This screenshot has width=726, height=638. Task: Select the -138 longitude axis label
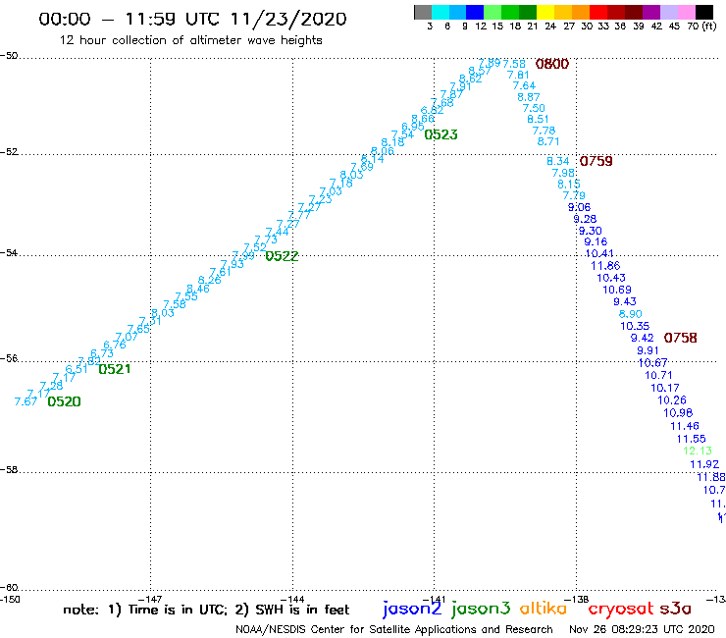[x=577, y=599]
